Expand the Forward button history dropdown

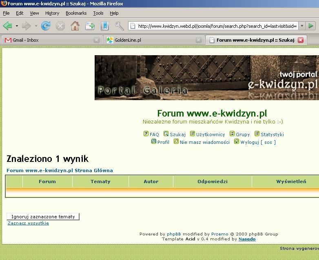pos(36,26)
